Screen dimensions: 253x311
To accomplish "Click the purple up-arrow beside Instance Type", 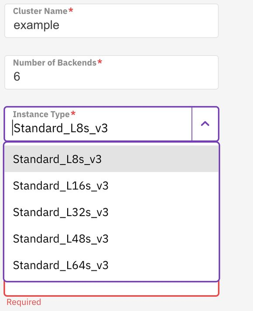I will pos(205,124).
